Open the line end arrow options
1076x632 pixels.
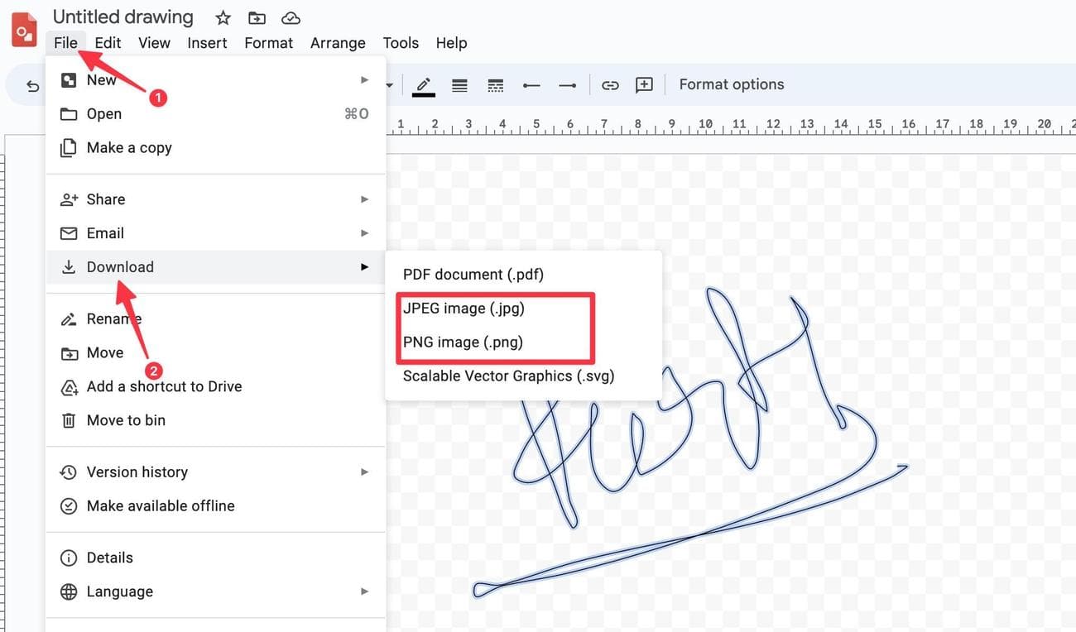click(x=567, y=85)
